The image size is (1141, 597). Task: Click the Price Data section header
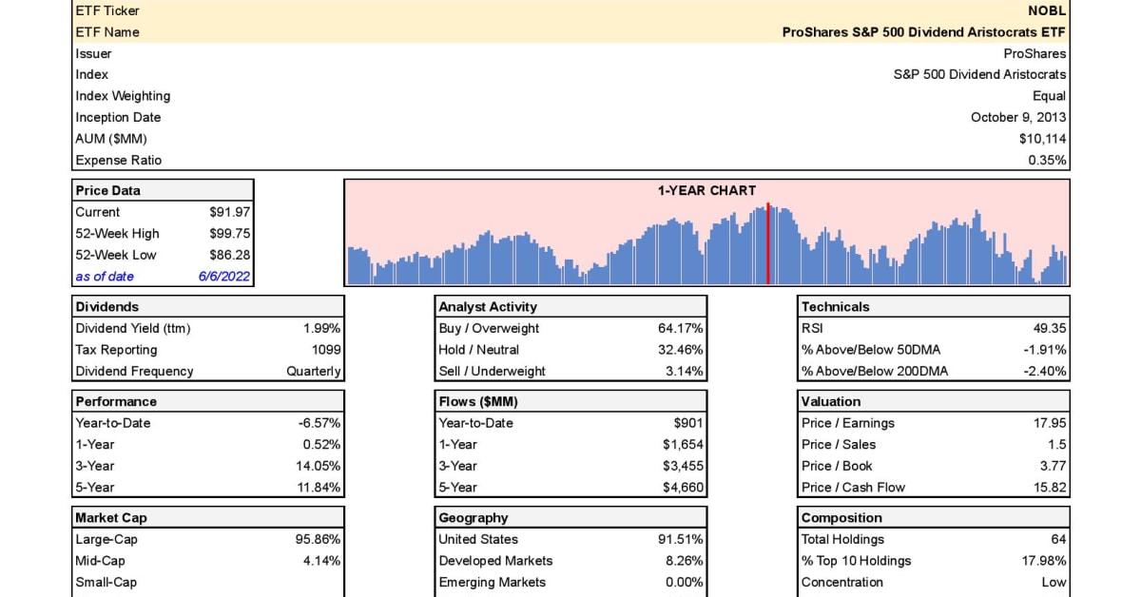pos(163,190)
